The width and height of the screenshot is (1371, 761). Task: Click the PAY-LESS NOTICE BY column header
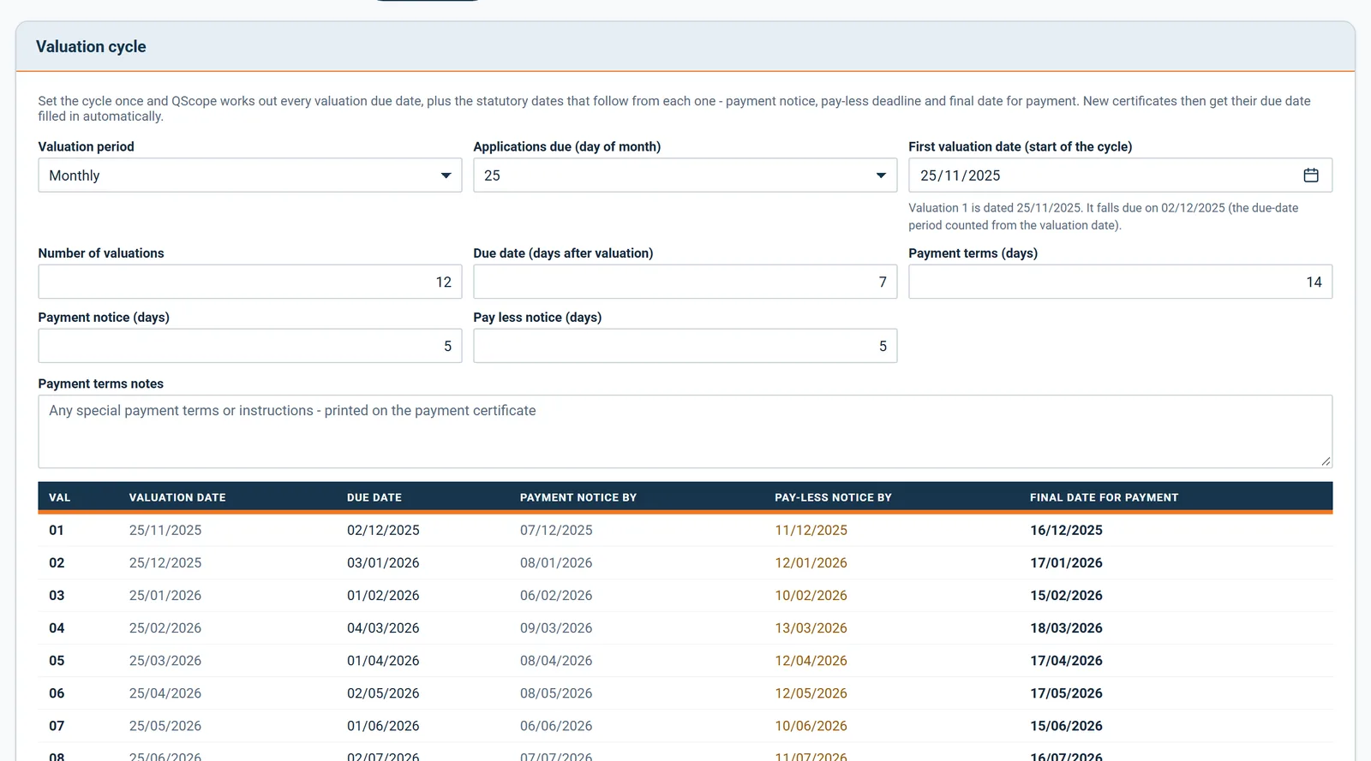pos(834,497)
